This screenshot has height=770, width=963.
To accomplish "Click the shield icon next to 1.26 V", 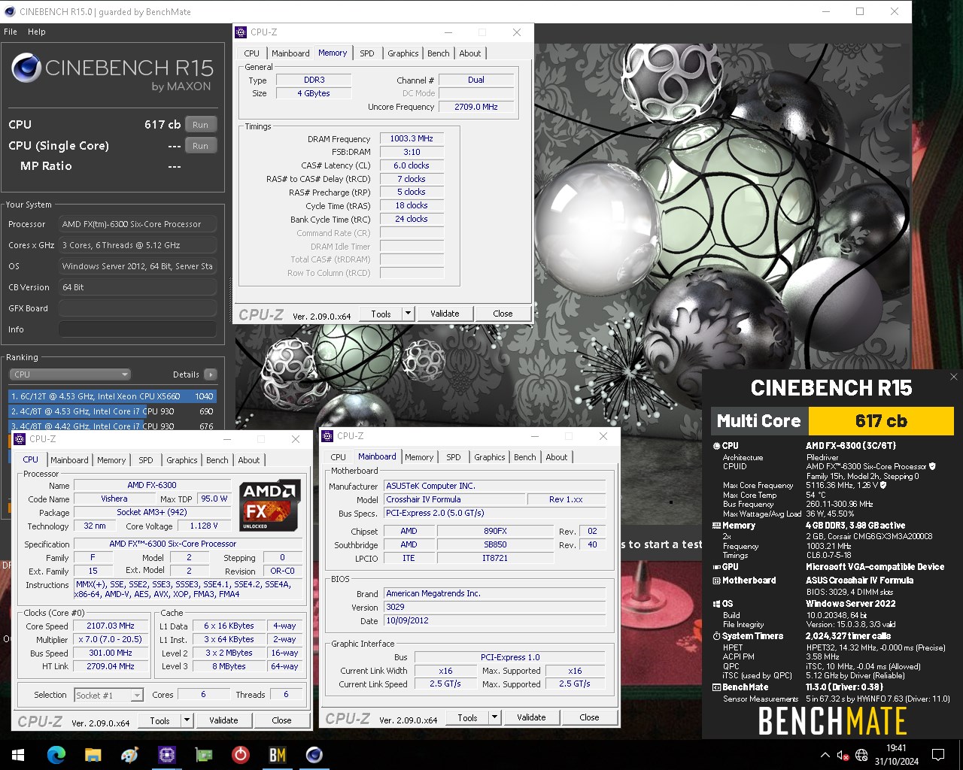I will point(883,485).
